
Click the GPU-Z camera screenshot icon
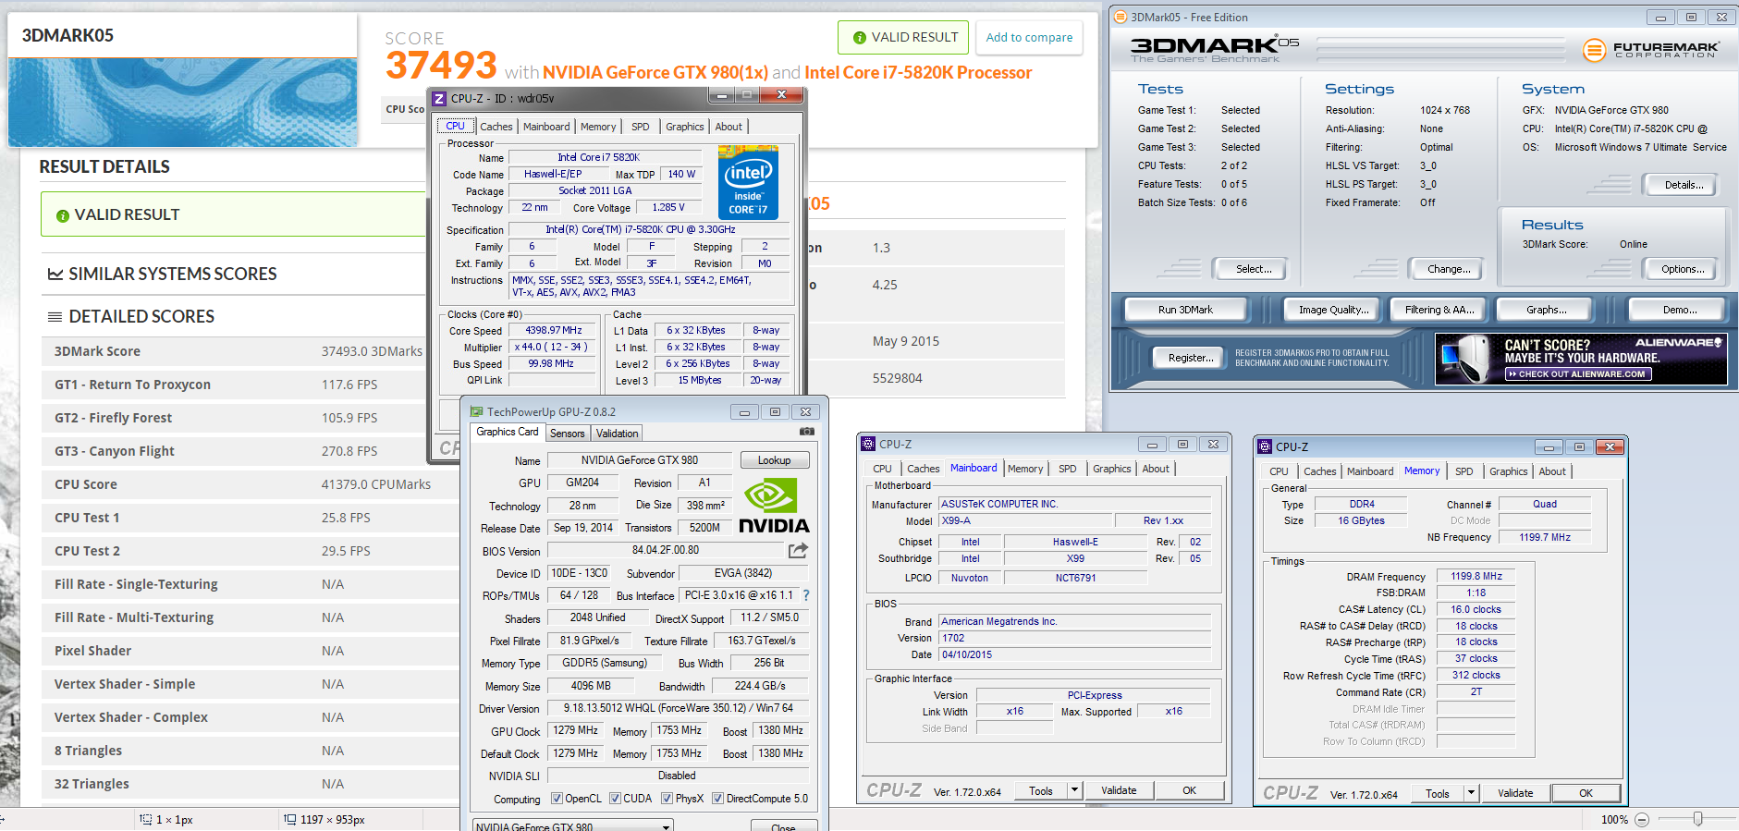click(x=807, y=432)
